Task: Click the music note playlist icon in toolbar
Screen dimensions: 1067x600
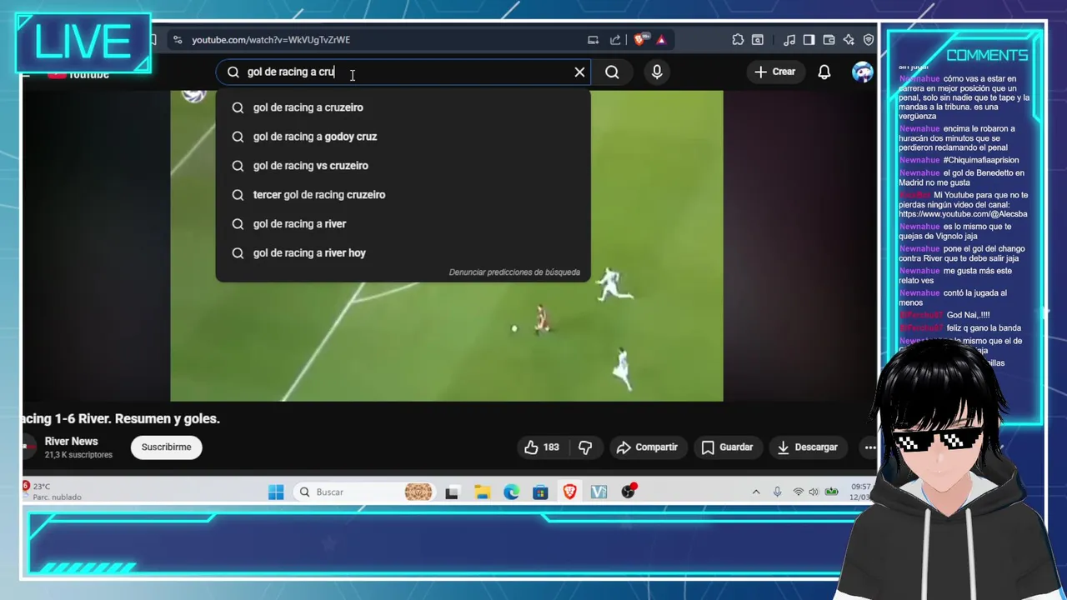Action: pos(789,40)
